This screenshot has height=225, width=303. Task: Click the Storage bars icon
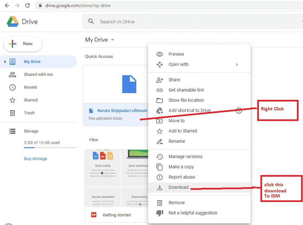12,131
